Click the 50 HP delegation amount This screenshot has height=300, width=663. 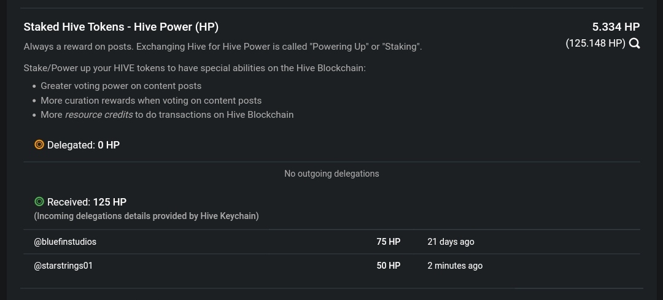point(388,266)
